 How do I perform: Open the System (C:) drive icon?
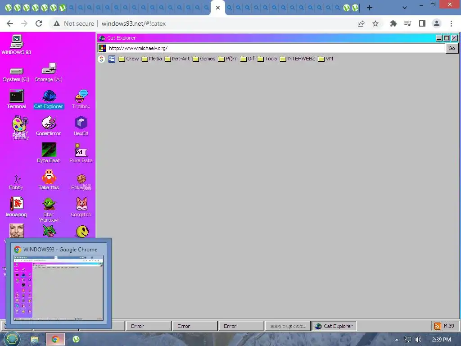(x=16, y=74)
